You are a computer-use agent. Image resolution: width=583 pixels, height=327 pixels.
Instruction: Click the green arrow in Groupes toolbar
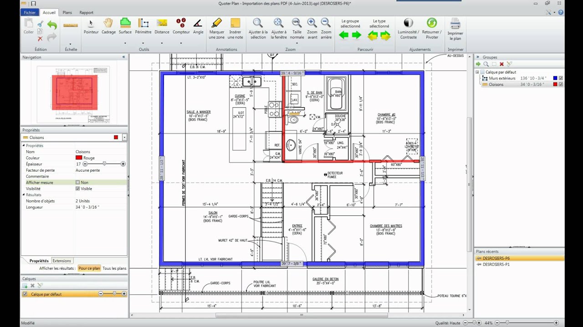(x=478, y=64)
